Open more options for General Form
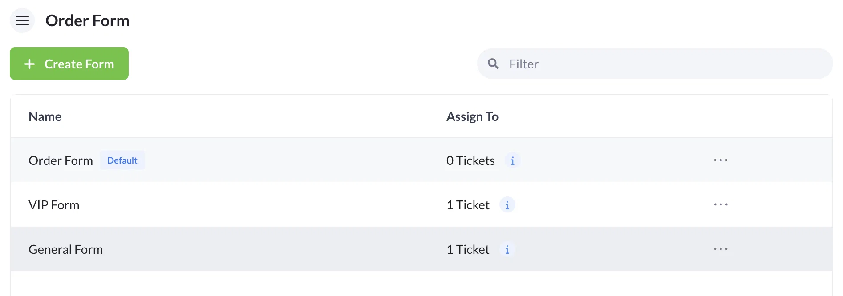The height and width of the screenshot is (296, 843). pos(721,249)
